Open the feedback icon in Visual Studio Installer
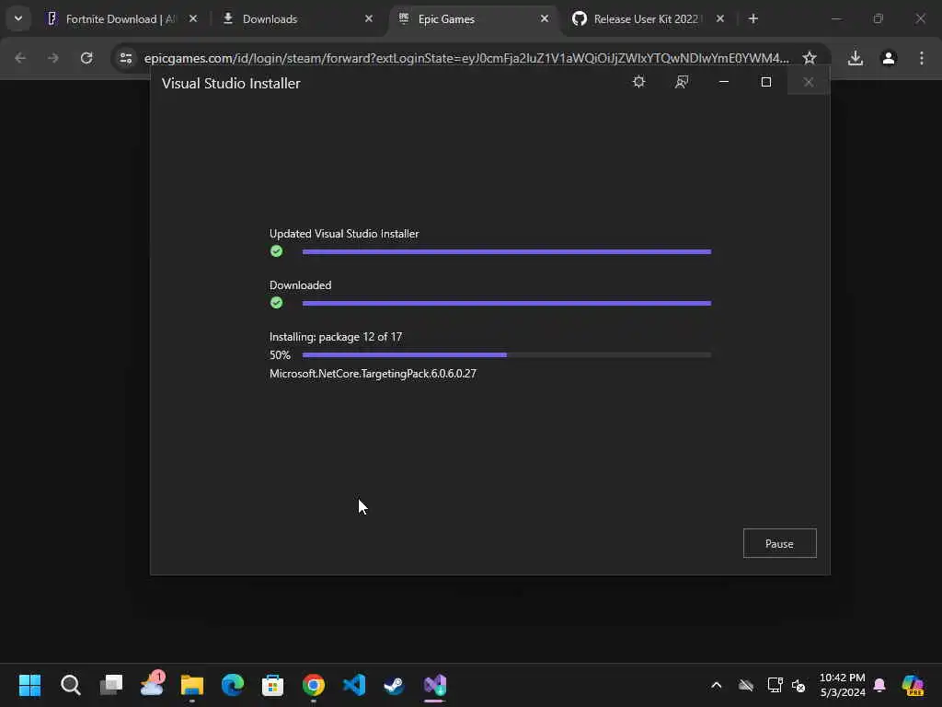 click(682, 82)
